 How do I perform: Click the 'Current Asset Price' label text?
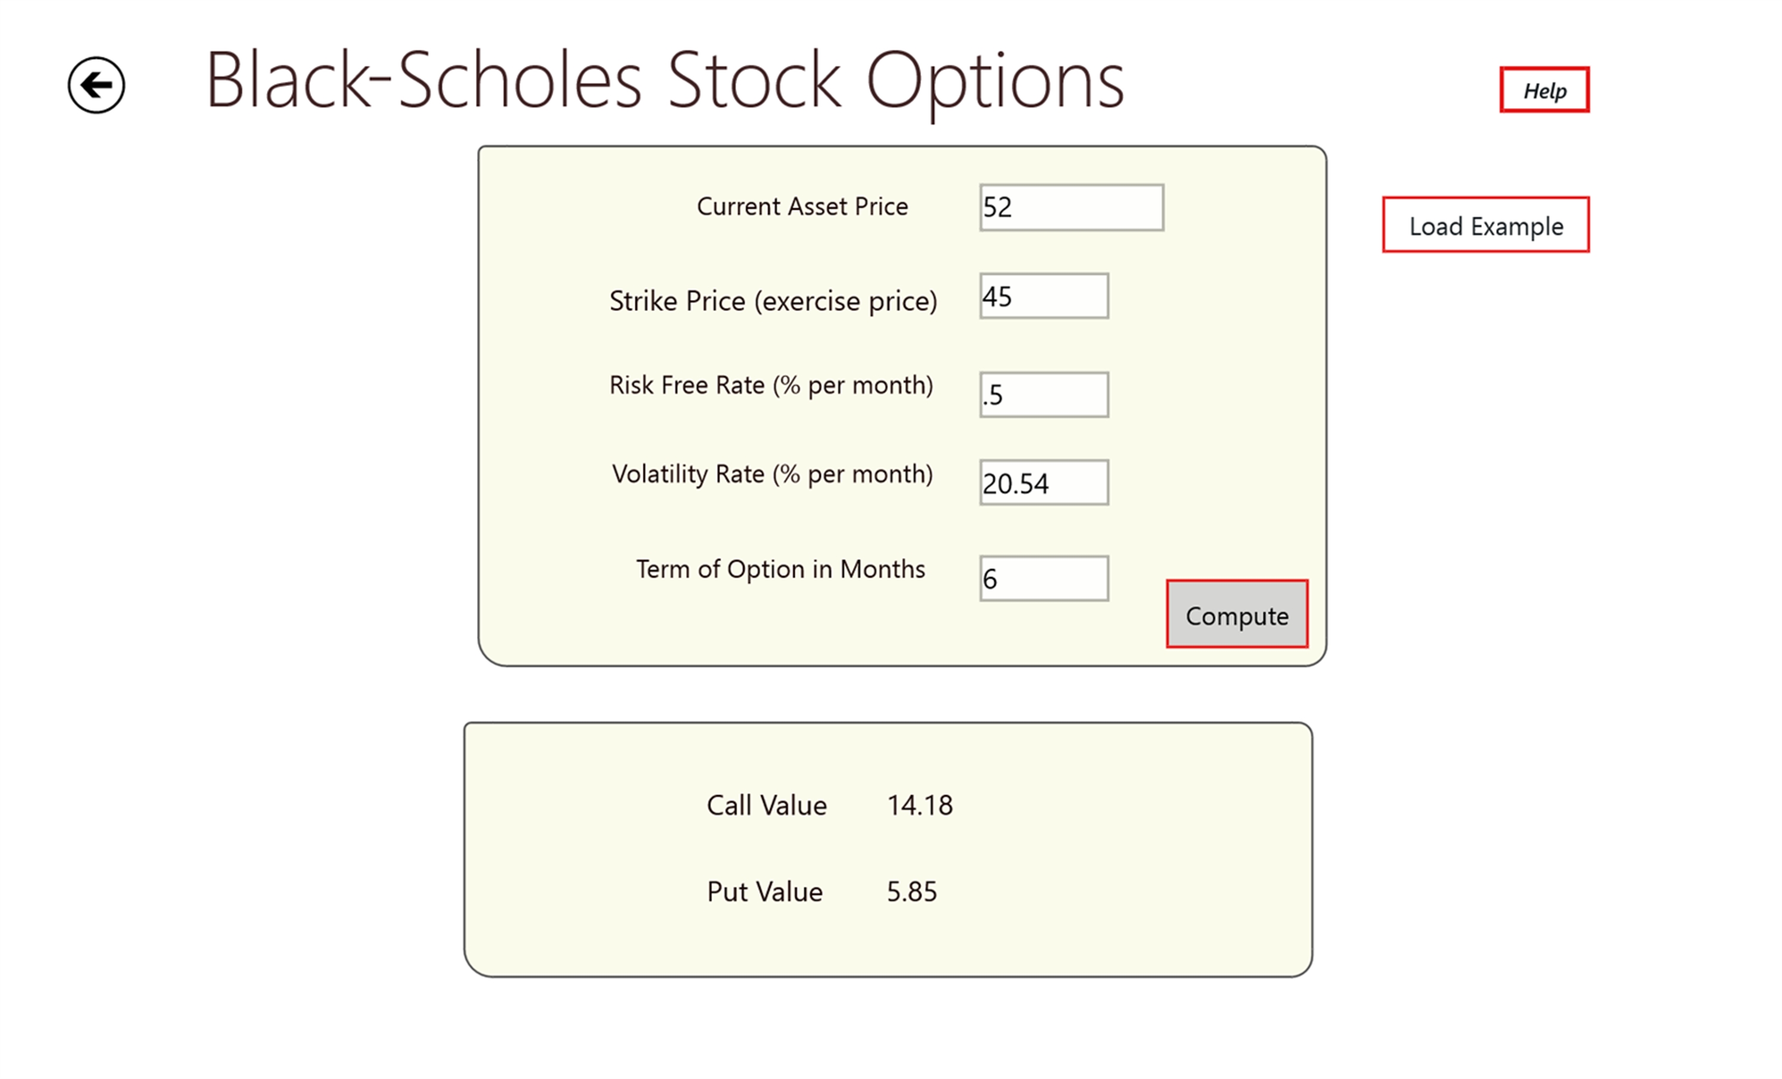pyautogui.click(x=801, y=207)
